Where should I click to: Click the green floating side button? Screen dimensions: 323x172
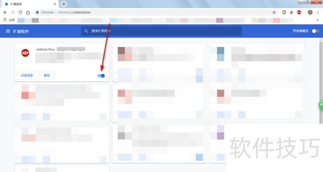321,104
